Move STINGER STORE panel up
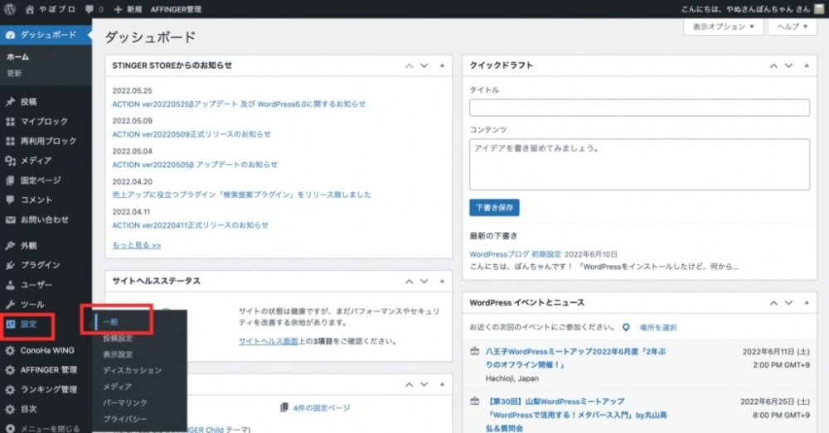Image resolution: width=829 pixels, height=433 pixels. click(x=409, y=65)
